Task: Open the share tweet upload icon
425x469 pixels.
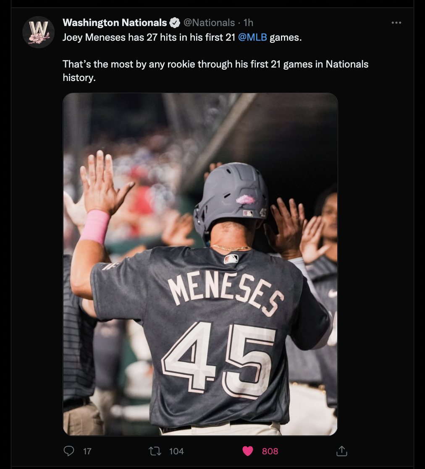Action: click(342, 451)
